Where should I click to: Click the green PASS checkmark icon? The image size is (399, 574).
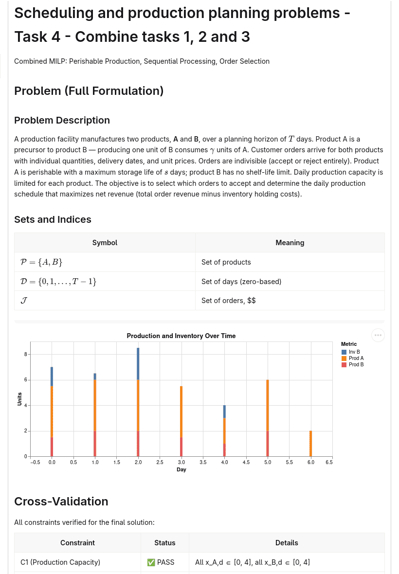[151, 562]
